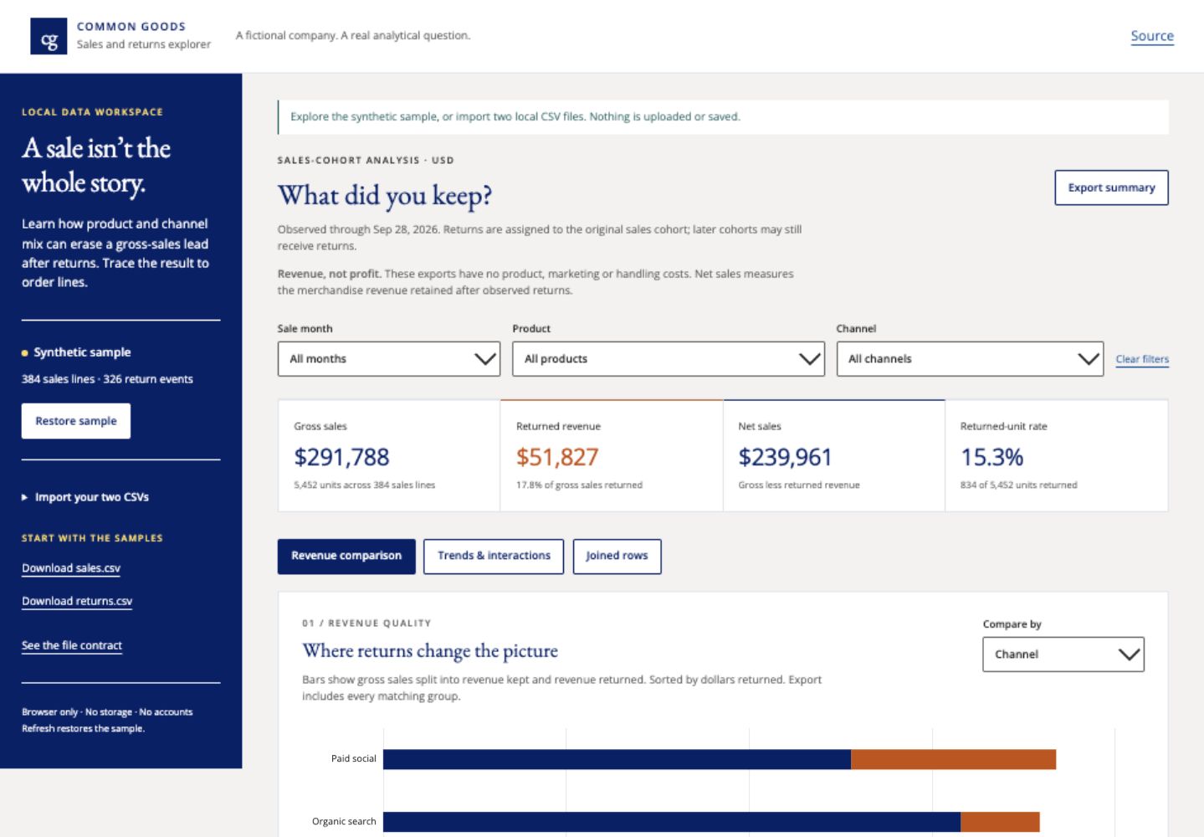Screen dimensions: 1204x837
Task: Click 'Where returns change the picture' heading
Action: tap(430, 651)
